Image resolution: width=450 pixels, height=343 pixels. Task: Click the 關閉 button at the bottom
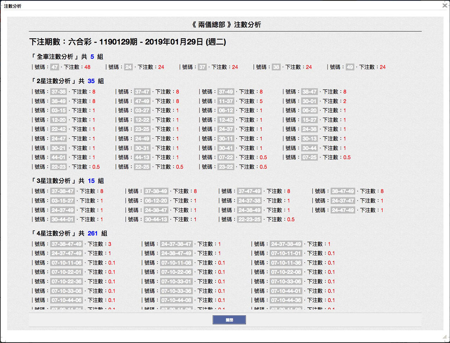coord(229,320)
